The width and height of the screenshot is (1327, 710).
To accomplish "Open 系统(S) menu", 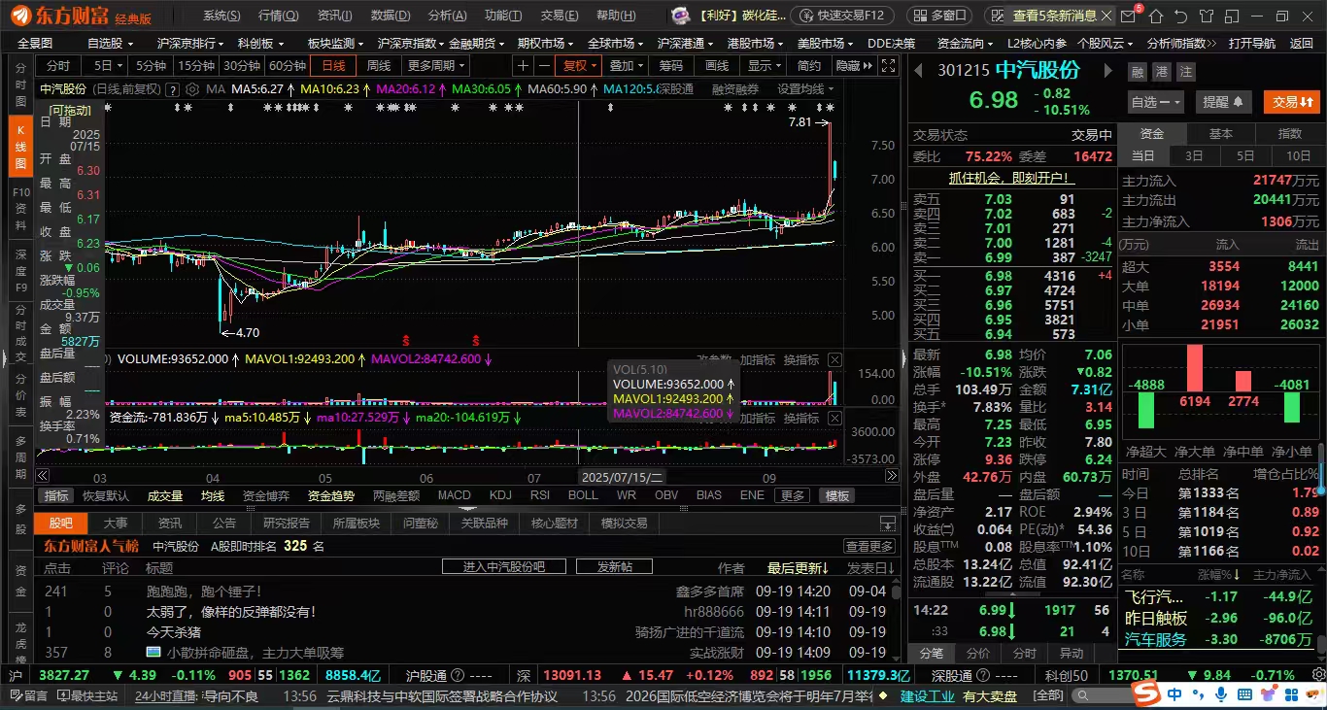I will coord(221,16).
